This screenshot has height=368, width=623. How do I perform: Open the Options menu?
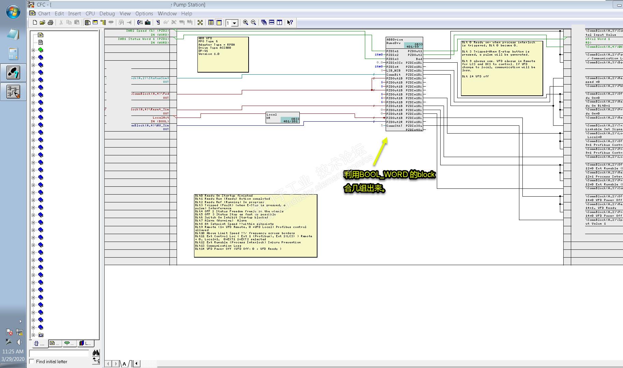tap(144, 14)
